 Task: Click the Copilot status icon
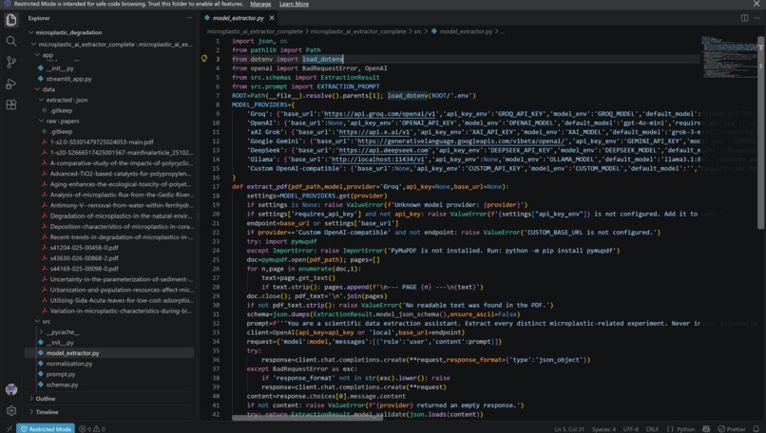pyautogui.click(x=706, y=428)
